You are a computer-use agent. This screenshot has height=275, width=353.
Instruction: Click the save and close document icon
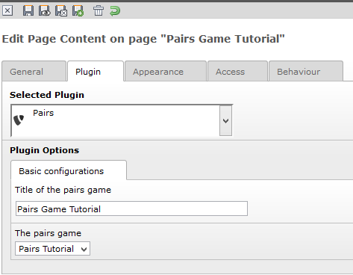[61, 10]
